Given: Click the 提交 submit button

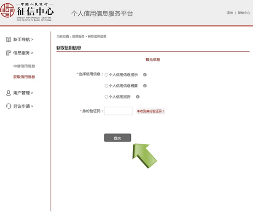Looking at the screenshot, I should [x=118, y=138].
